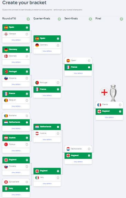
Task: Click the Denmark flag icon
Action: 6,56
